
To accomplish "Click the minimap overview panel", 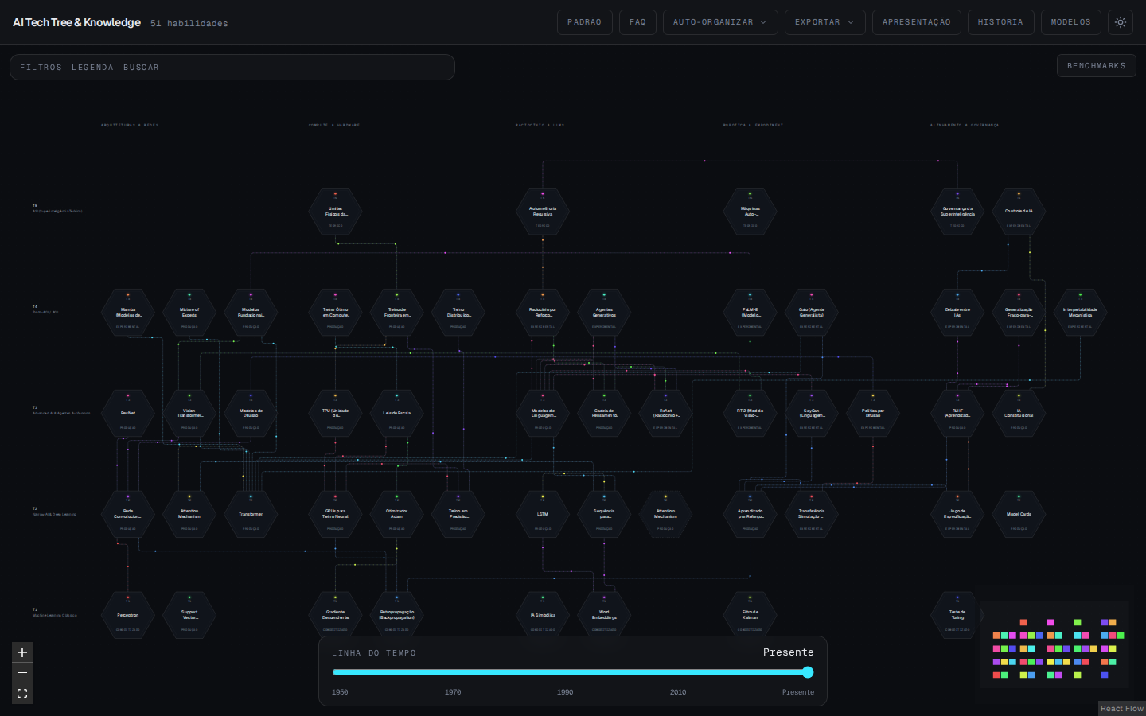I will [1054, 644].
